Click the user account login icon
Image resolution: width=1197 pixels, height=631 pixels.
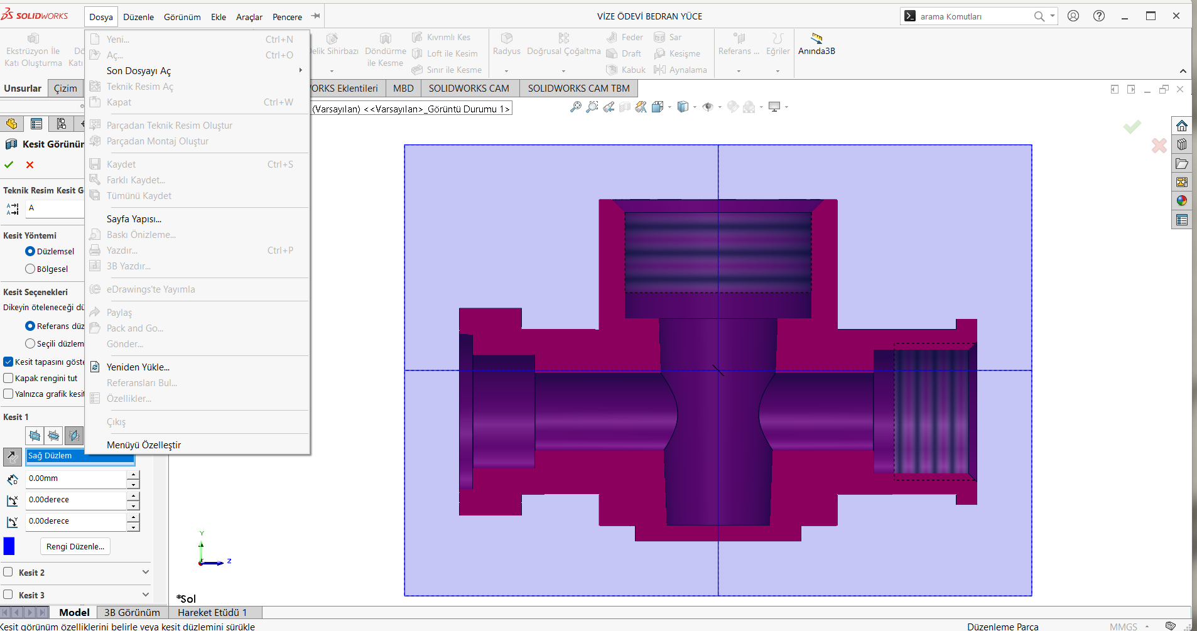click(x=1073, y=16)
